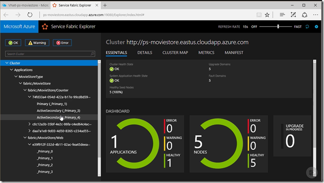Click the '5 (100%)' healthy seed nodes value
The image size is (324, 183).
(x=116, y=92)
